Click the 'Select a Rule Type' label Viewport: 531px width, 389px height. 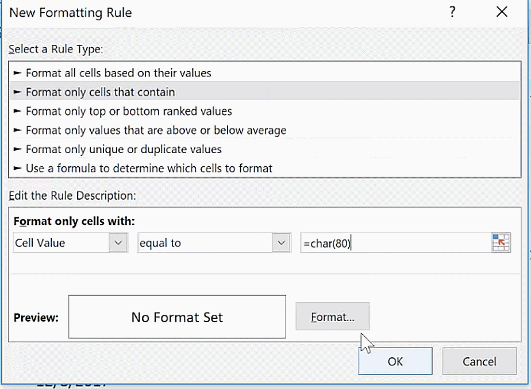(56, 49)
